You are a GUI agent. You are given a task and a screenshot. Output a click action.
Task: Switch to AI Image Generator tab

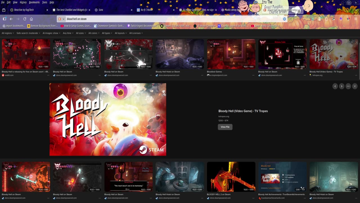(x=198, y=10)
